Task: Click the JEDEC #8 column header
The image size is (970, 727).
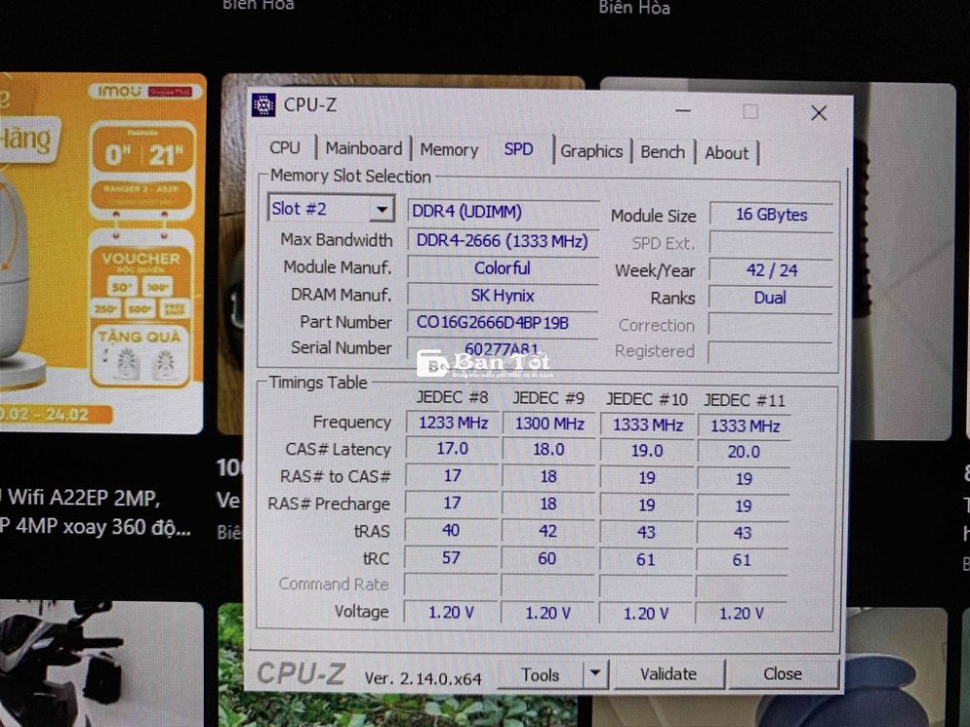Action: pos(452,396)
